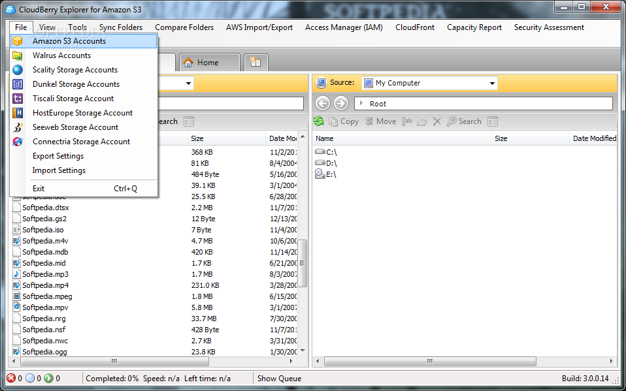Sort right pane by Date Modified column
This screenshot has height=391, width=626.
tap(594, 138)
